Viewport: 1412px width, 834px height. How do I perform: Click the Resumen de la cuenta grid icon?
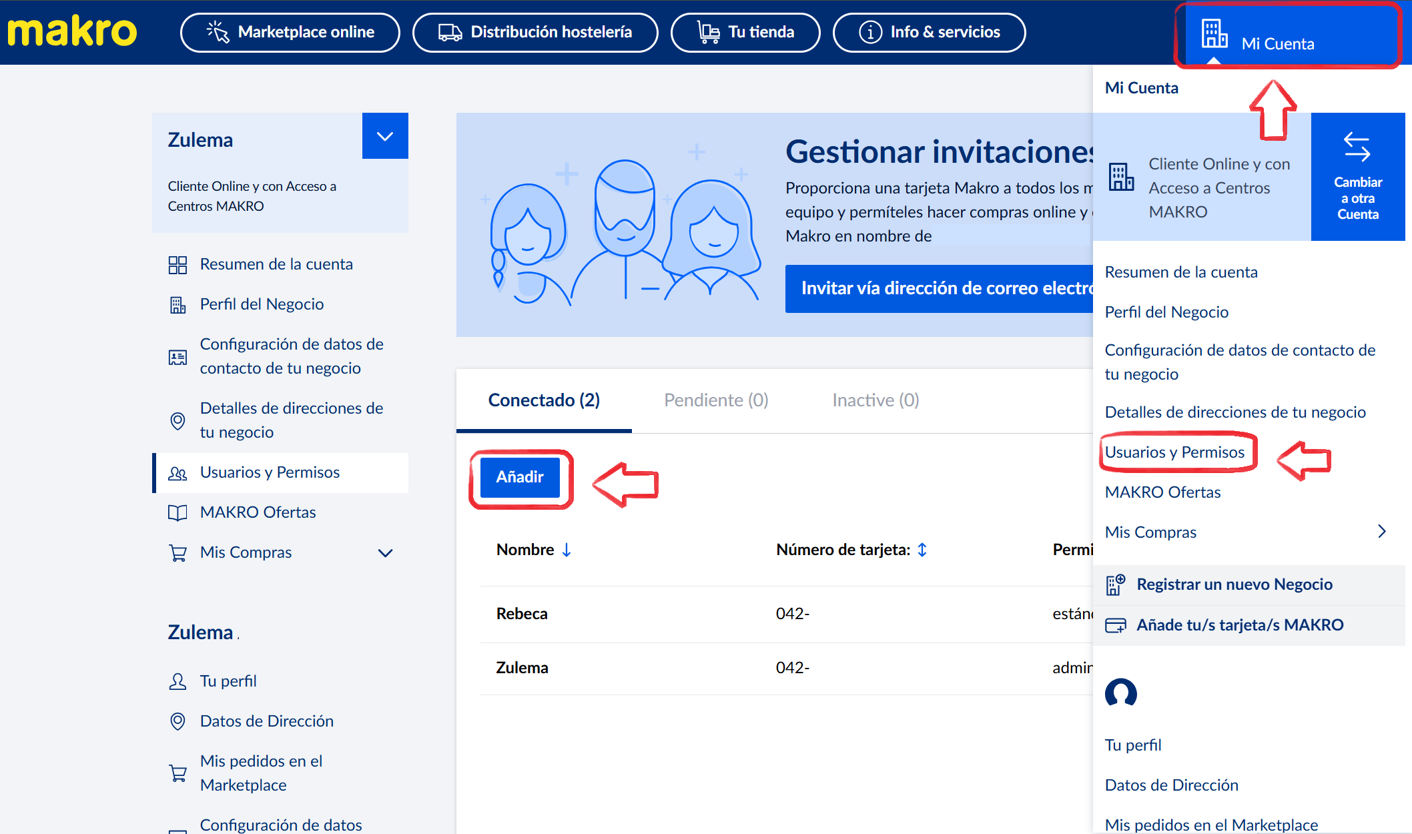pos(178,265)
